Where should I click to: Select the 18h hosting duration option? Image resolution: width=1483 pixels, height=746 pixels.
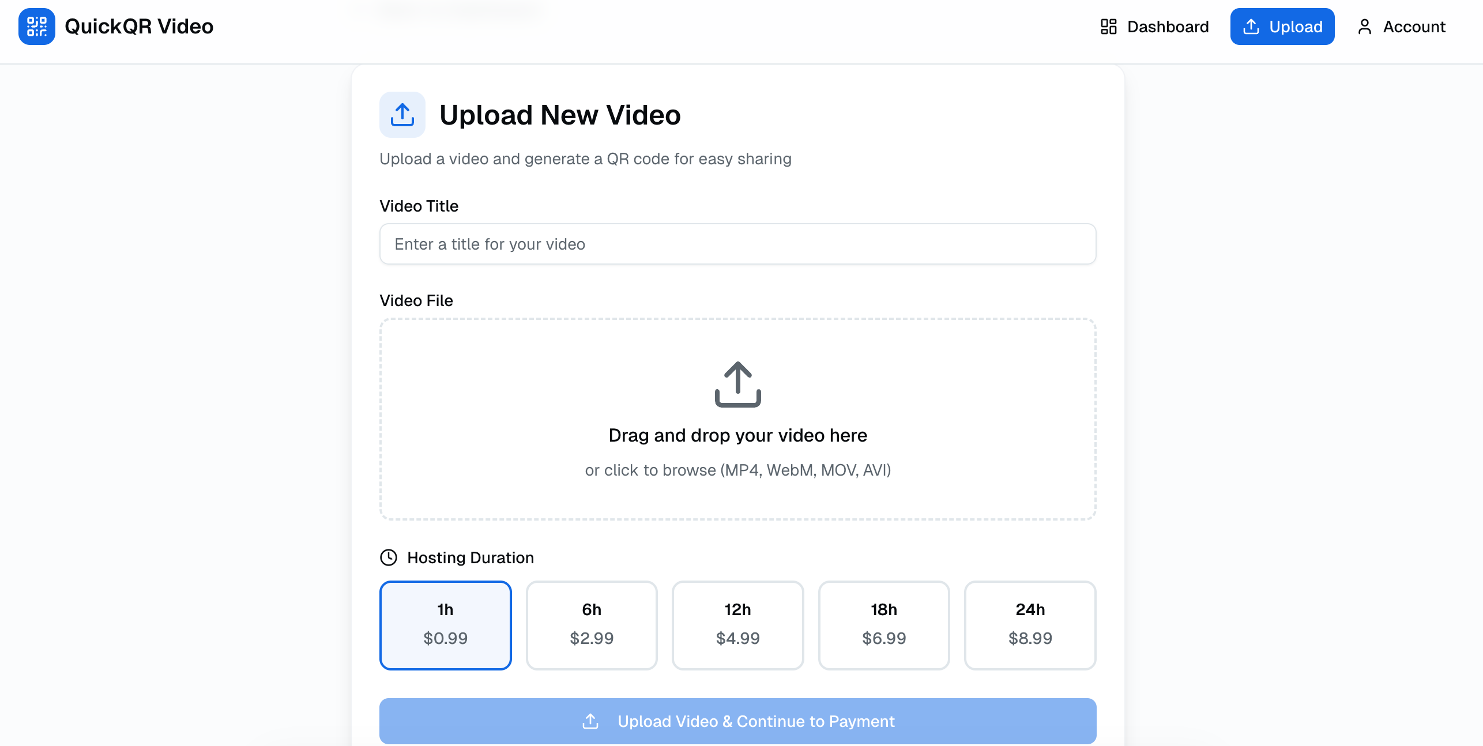tap(883, 625)
